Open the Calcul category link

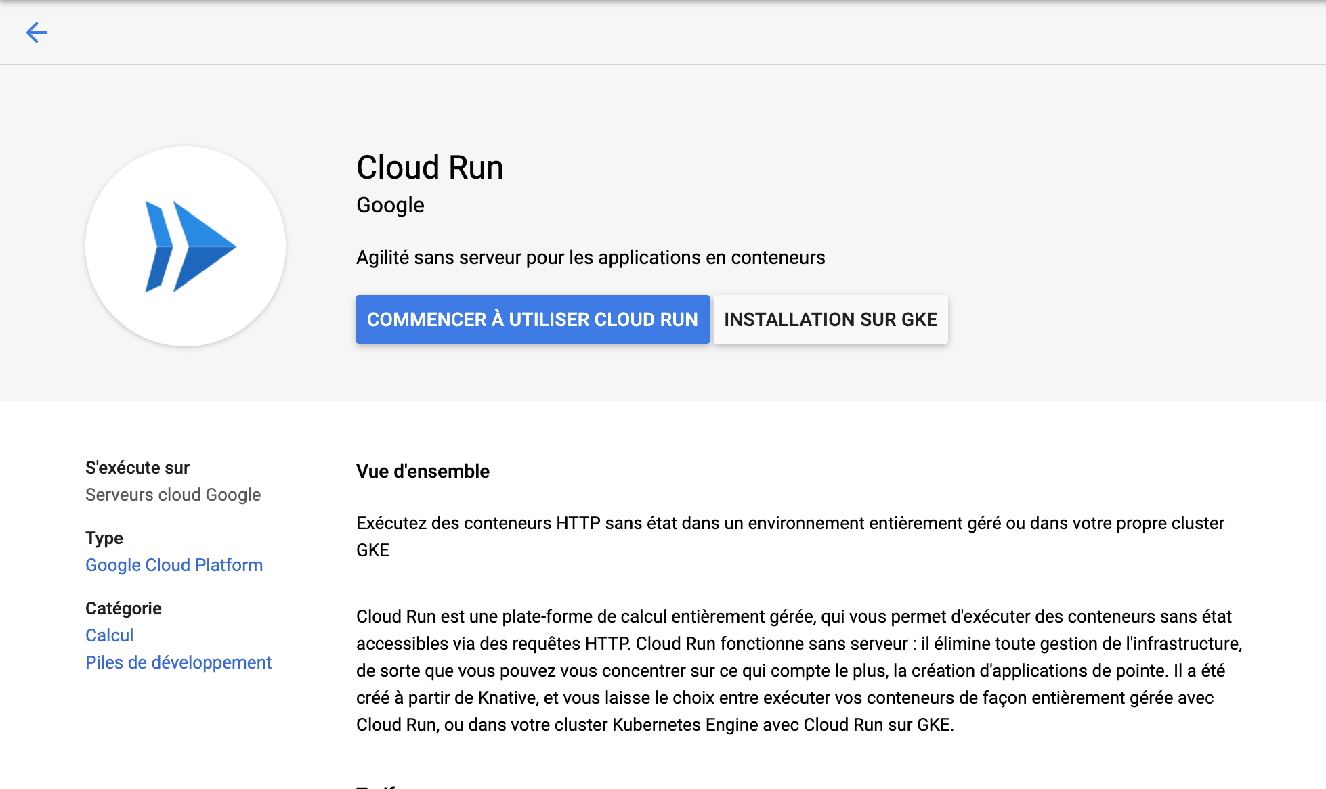(x=109, y=635)
